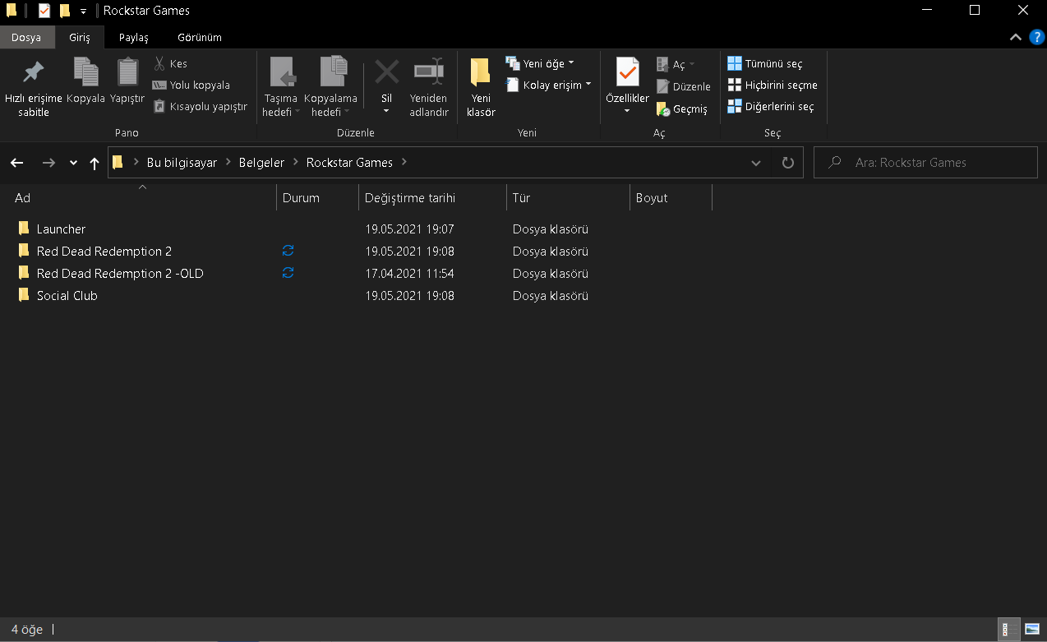Image resolution: width=1047 pixels, height=642 pixels.
Task: Open the Özellikler dropdown arrow
Action: tap(627, 111)
